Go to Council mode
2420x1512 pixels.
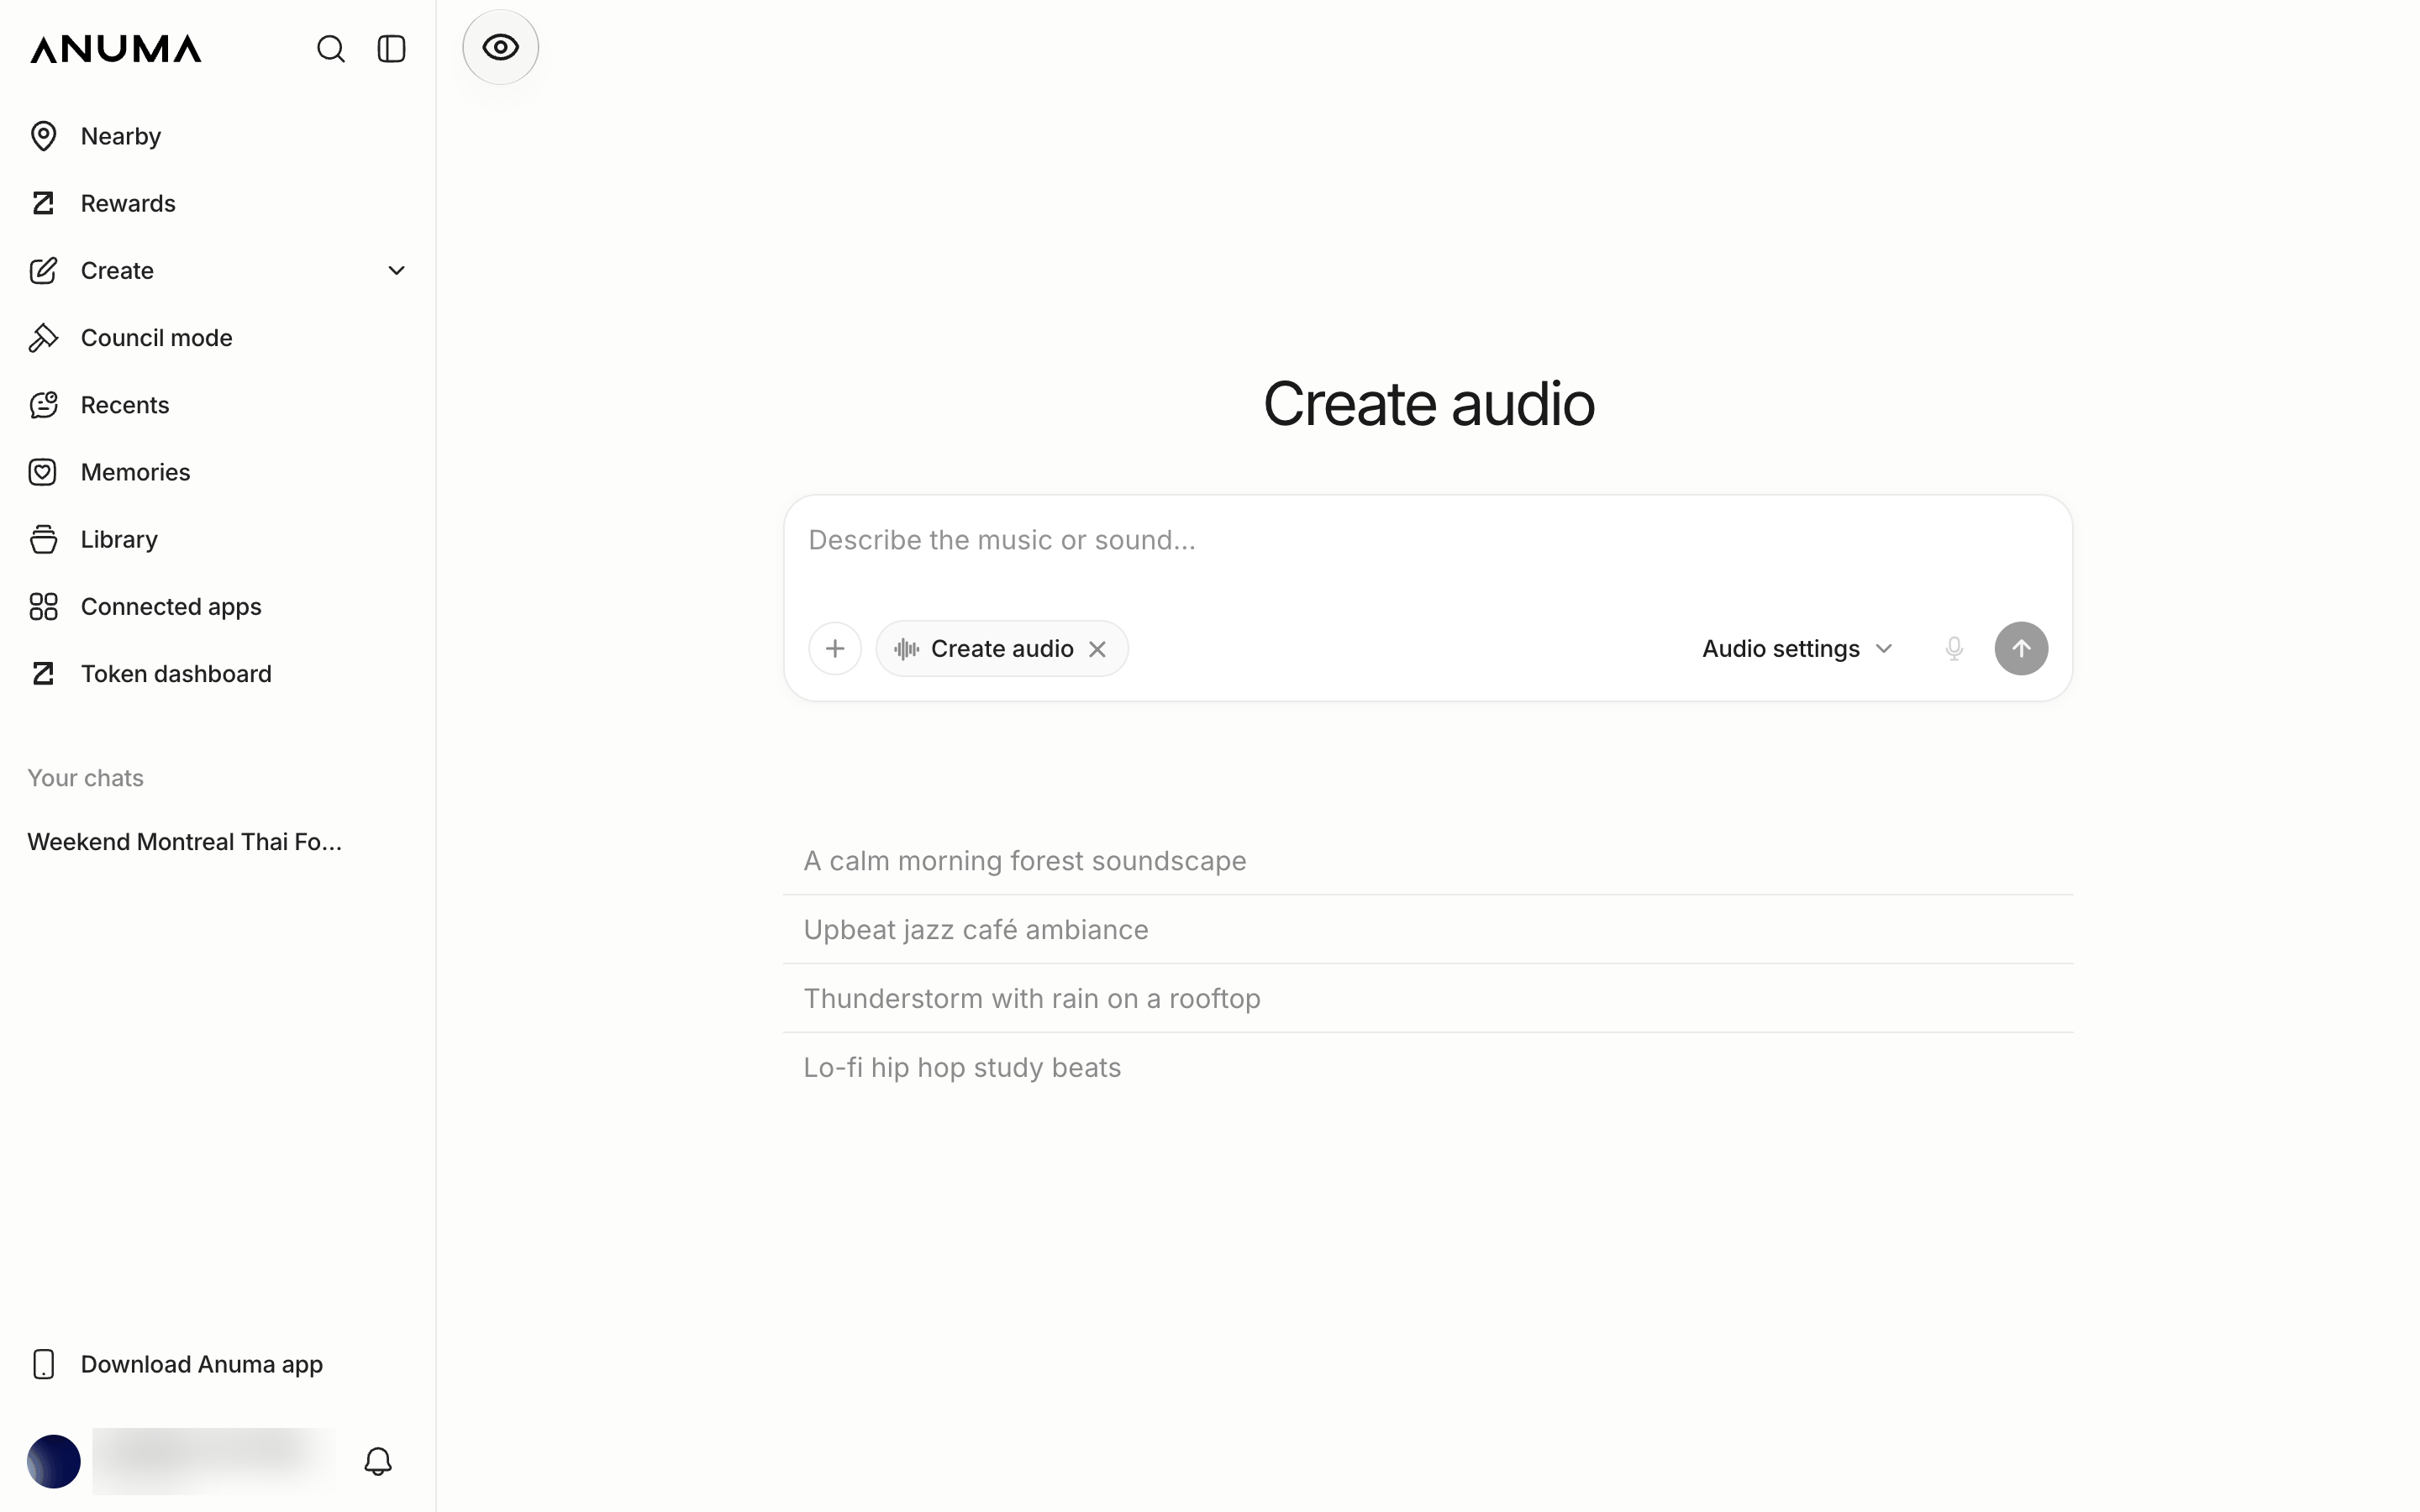tap(218, 338)
